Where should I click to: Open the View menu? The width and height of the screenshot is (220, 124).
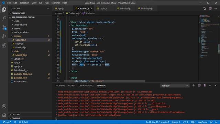(34, 3)
